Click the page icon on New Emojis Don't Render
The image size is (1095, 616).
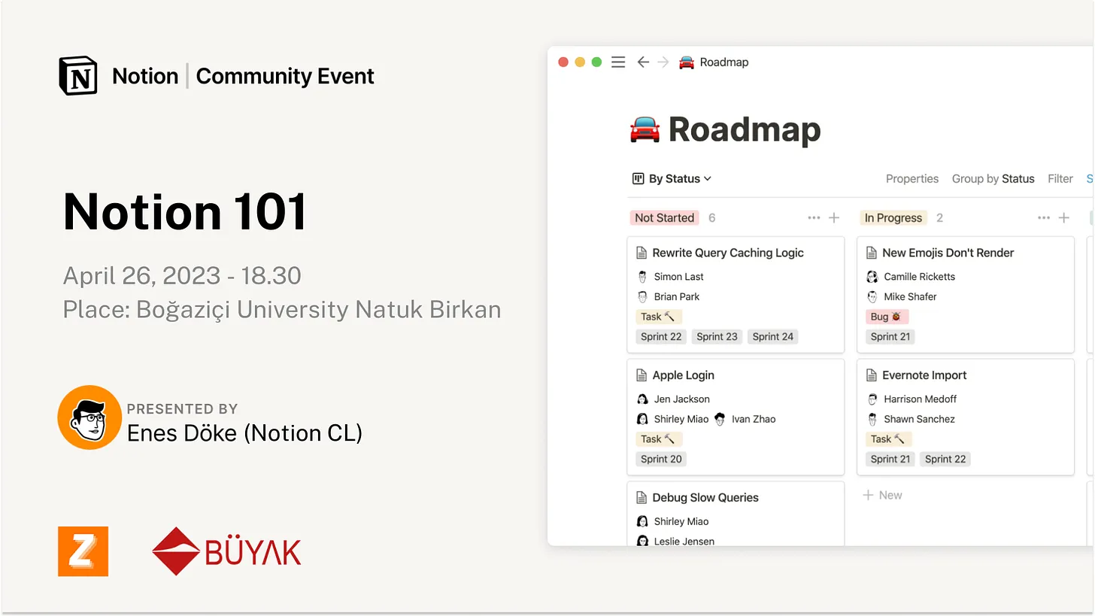pyautogui.click(x=872, y=253)
